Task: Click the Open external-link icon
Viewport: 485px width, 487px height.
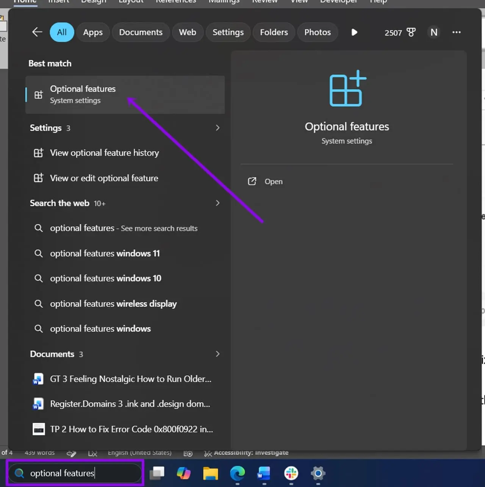Action: pyautogui.click(x=252, y=181)
